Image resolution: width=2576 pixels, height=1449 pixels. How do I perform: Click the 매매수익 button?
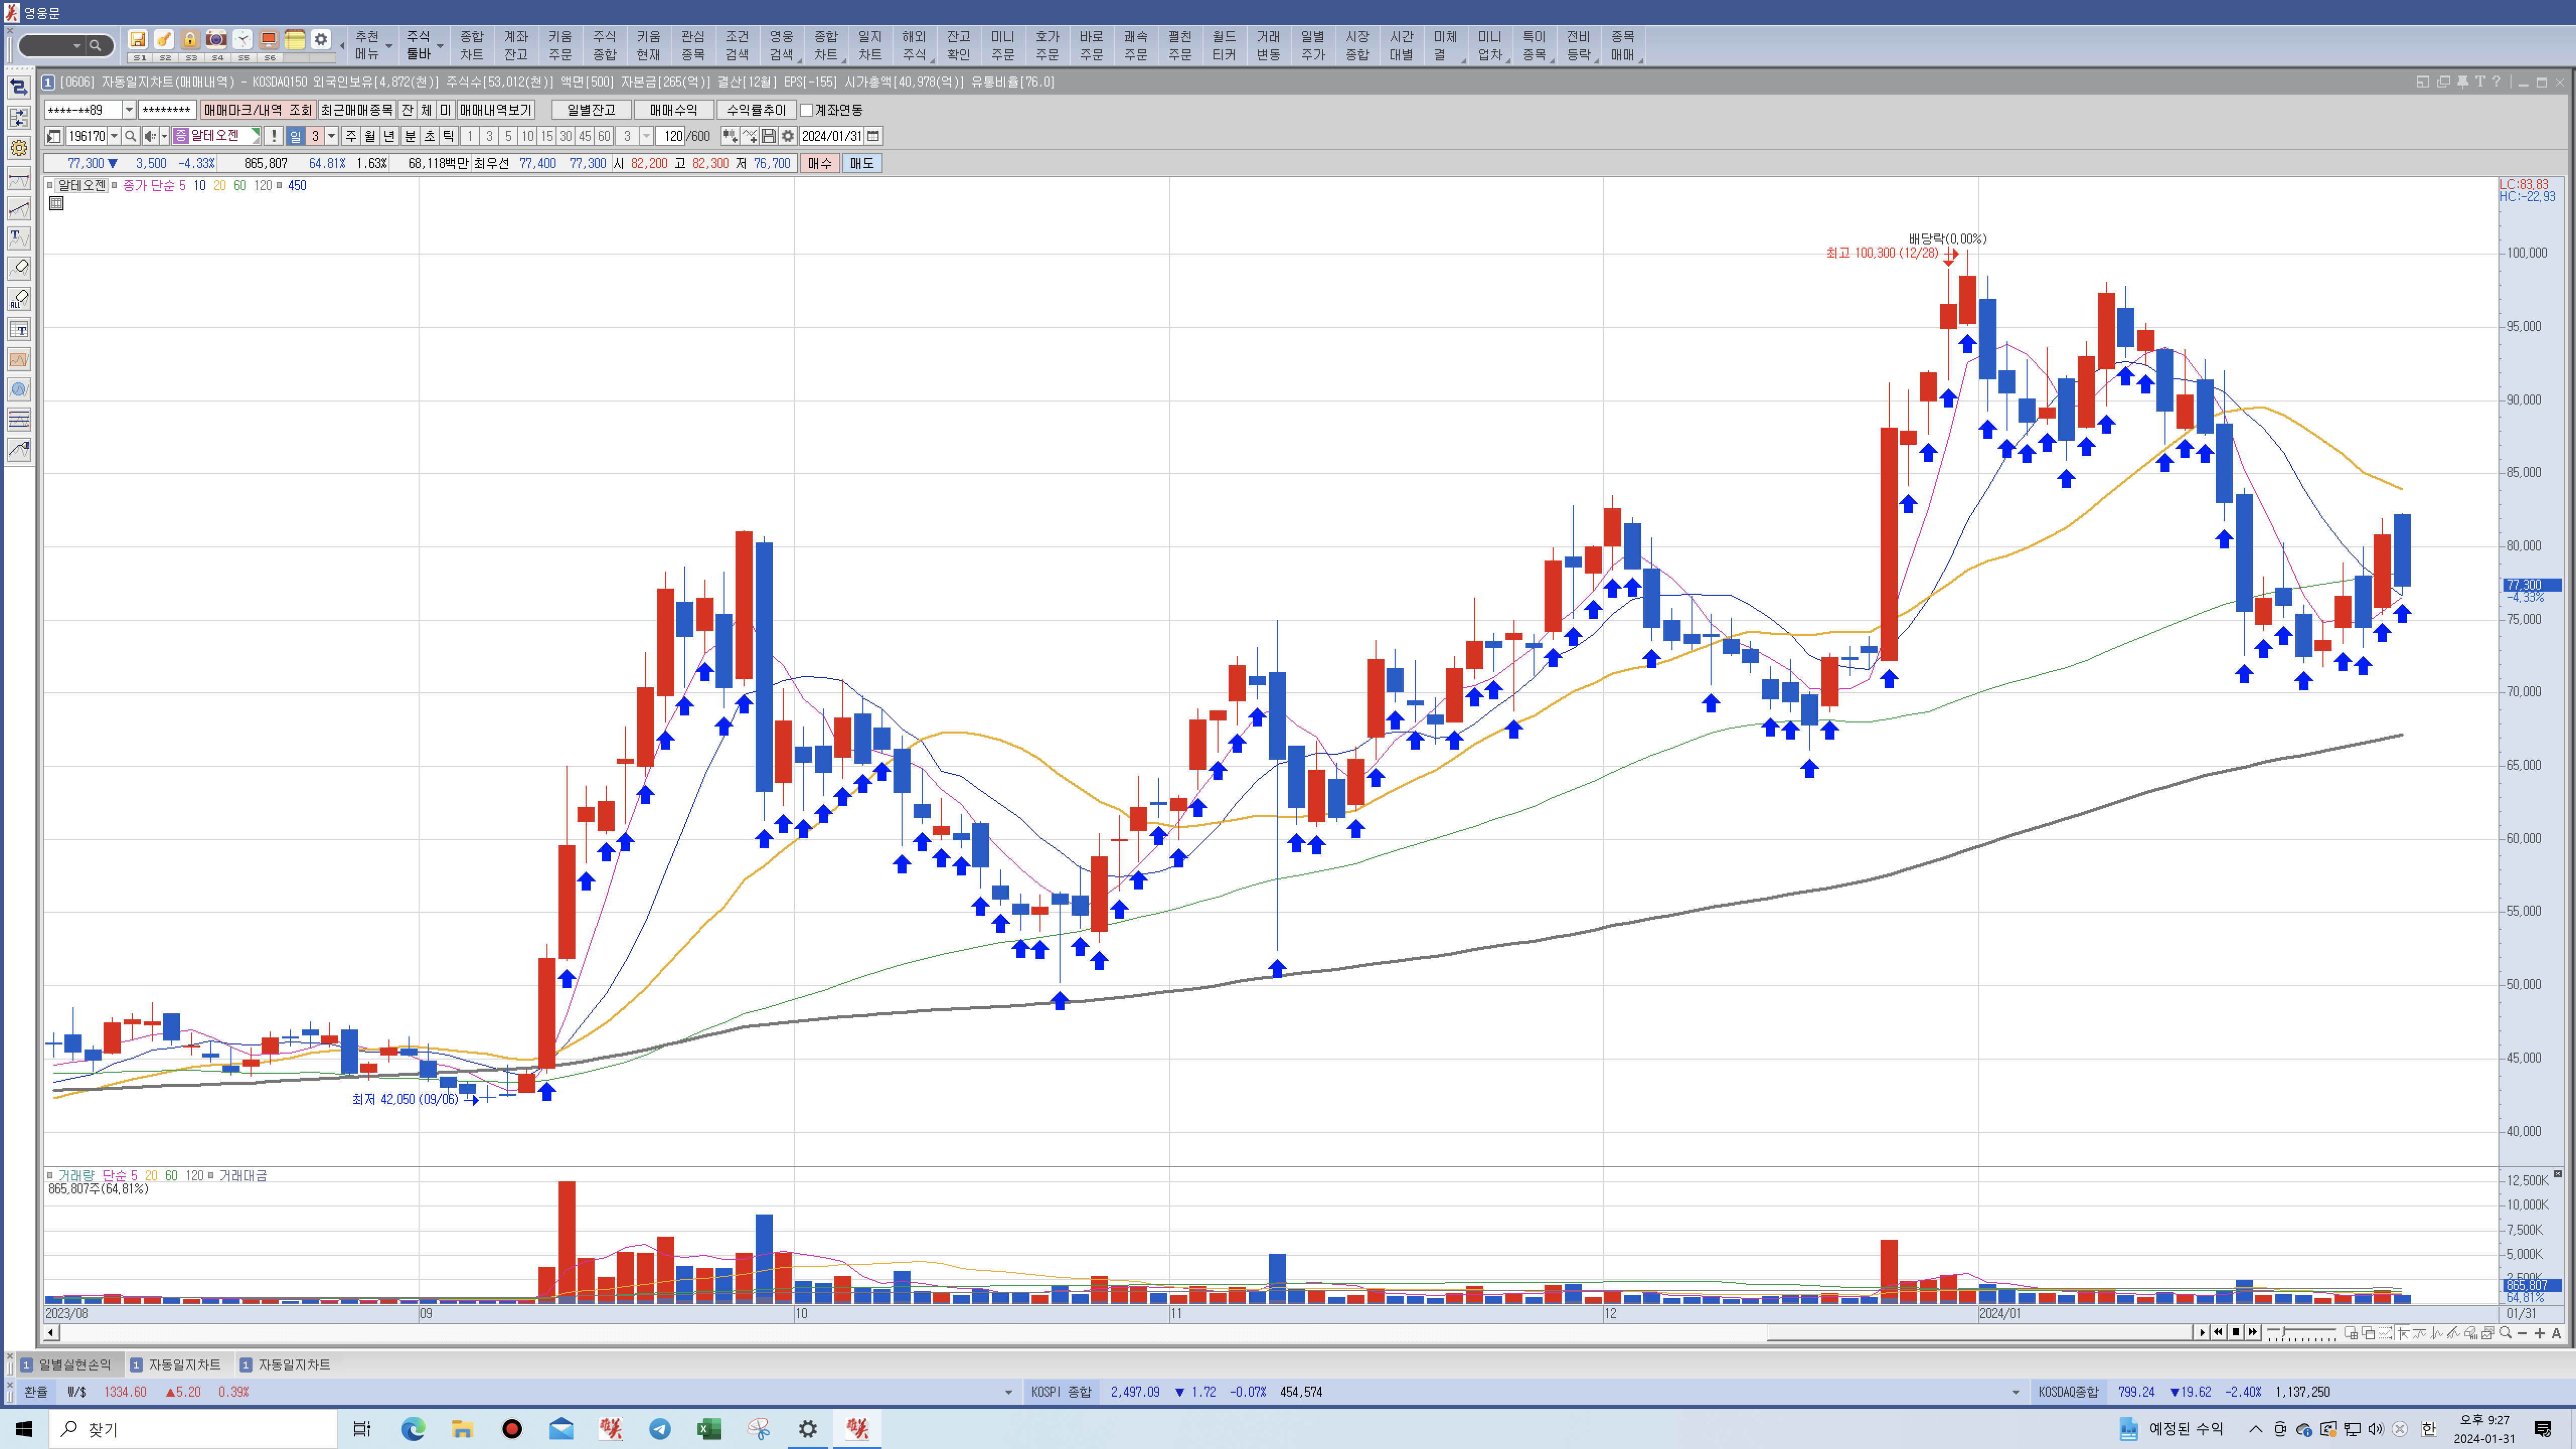point(673,110)
